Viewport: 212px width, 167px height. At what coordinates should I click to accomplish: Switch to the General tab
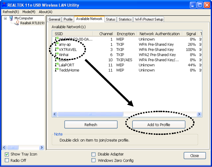[x=54, y=19]
